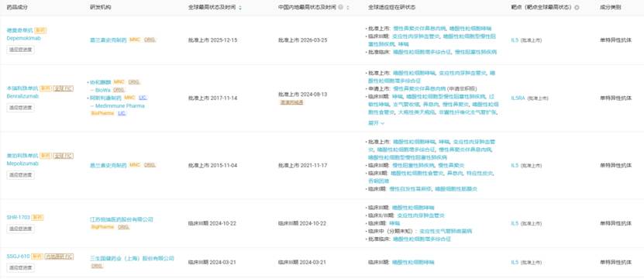
Task: Click domestic FIC tag beside SSGJ-610
Action: tap(59, 257)
